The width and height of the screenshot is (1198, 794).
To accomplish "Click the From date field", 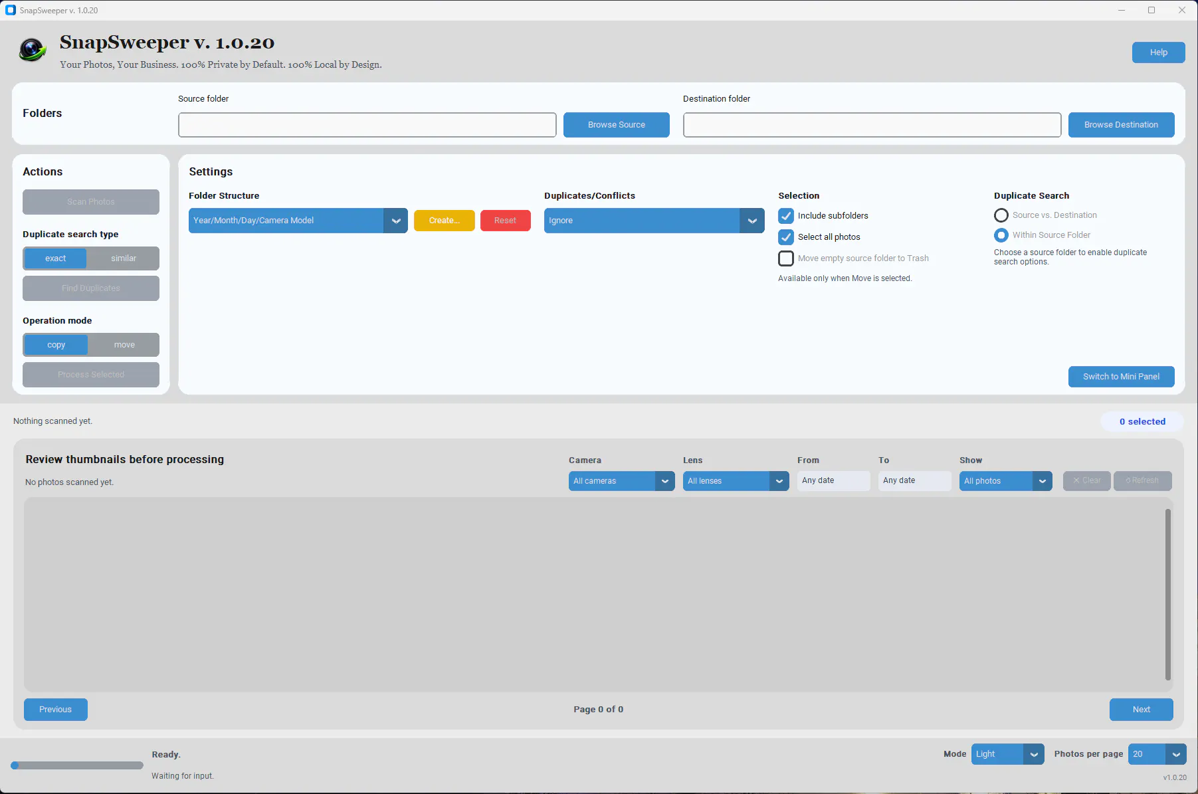I will (833, 481).
